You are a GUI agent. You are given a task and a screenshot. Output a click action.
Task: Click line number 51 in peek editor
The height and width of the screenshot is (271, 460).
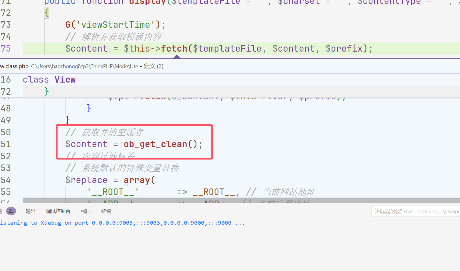pos(6,144)
